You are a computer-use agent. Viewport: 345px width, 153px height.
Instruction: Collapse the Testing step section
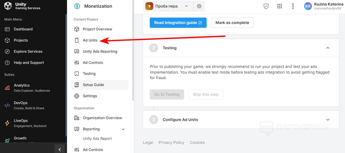328,48
